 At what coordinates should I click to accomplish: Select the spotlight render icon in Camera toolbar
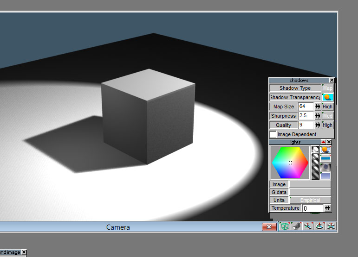pyautogui.click(x=297, y=226)
